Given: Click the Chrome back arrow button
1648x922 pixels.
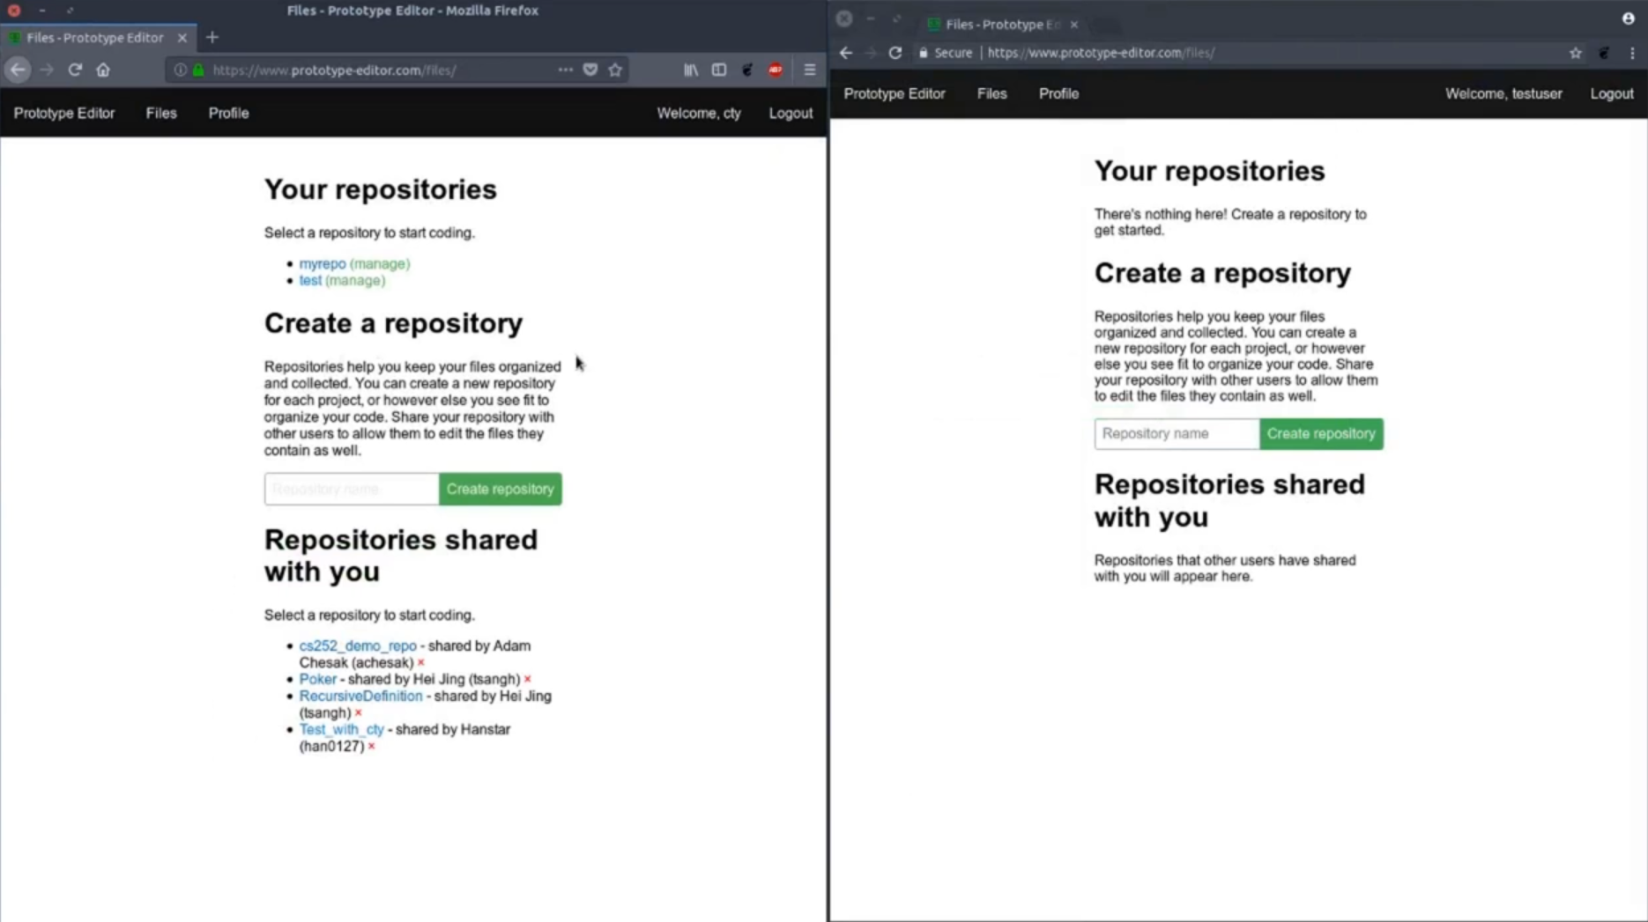Looking at the screenshot, I should tap(846, 53).
